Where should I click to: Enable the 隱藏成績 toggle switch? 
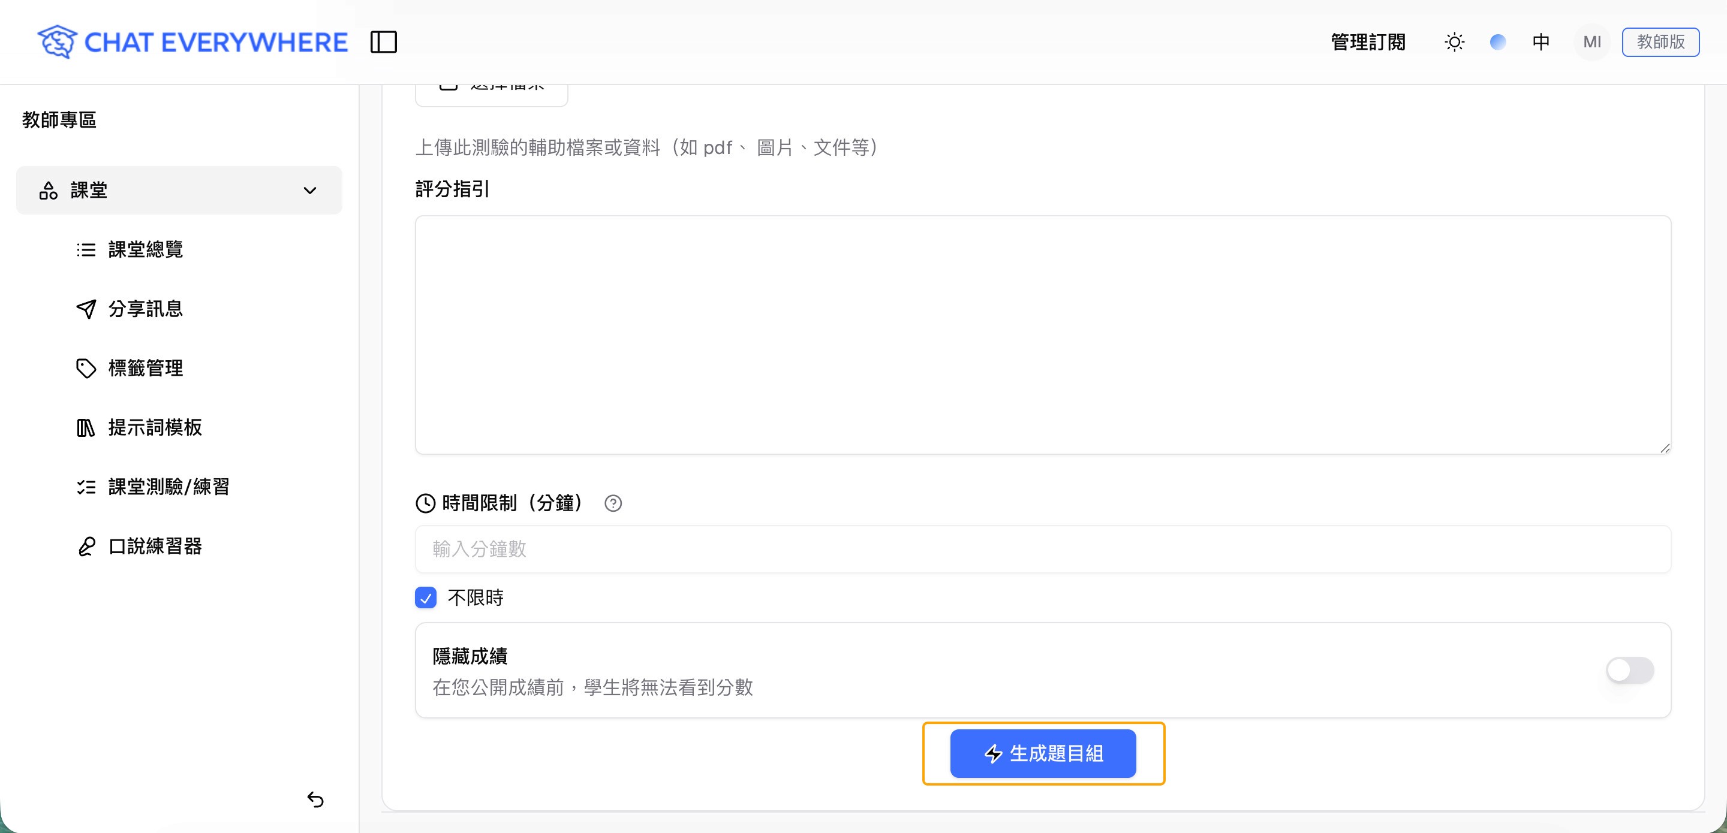click(1629, 669)
